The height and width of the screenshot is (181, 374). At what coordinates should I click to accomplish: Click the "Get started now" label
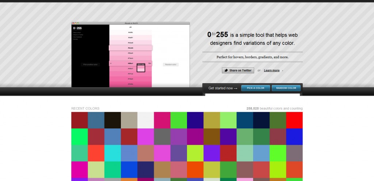pyautogui.click(x=223, y=88)
